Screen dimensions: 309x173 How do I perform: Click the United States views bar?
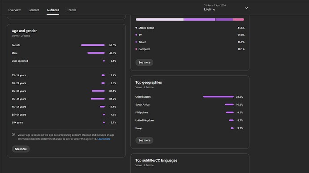coord(219,97)
